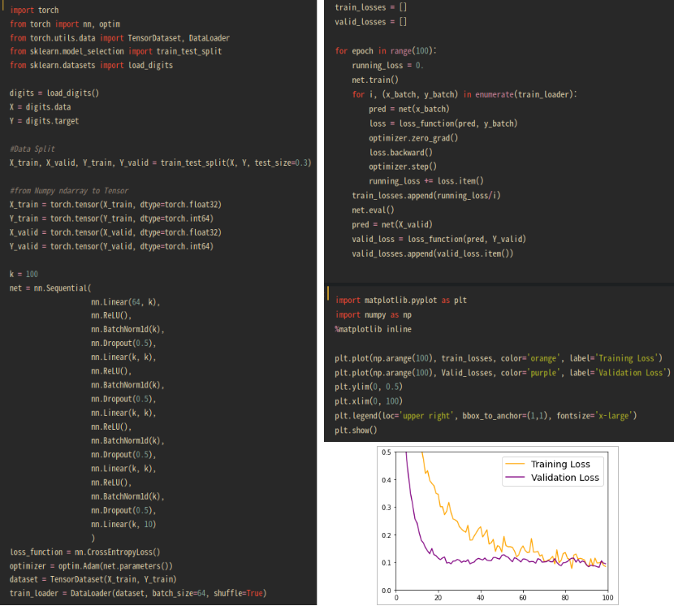Viewport: 674px width, 606px height.
Task: Click the TensorDataset, DataLoader import line
Action: [119, 38]
